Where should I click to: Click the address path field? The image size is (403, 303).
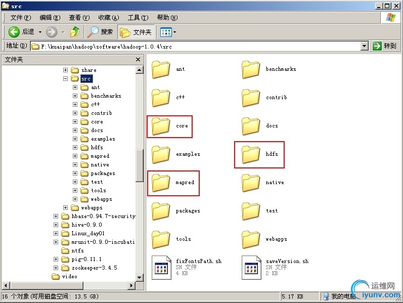pos(196,47)
